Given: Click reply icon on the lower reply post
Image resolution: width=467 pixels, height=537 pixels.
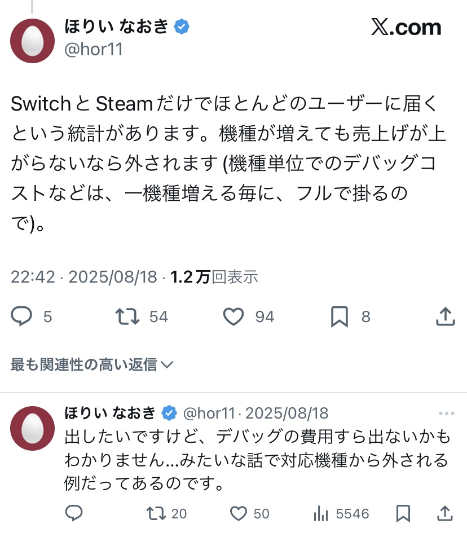Looking at the screenshot, I should point(74,513).
